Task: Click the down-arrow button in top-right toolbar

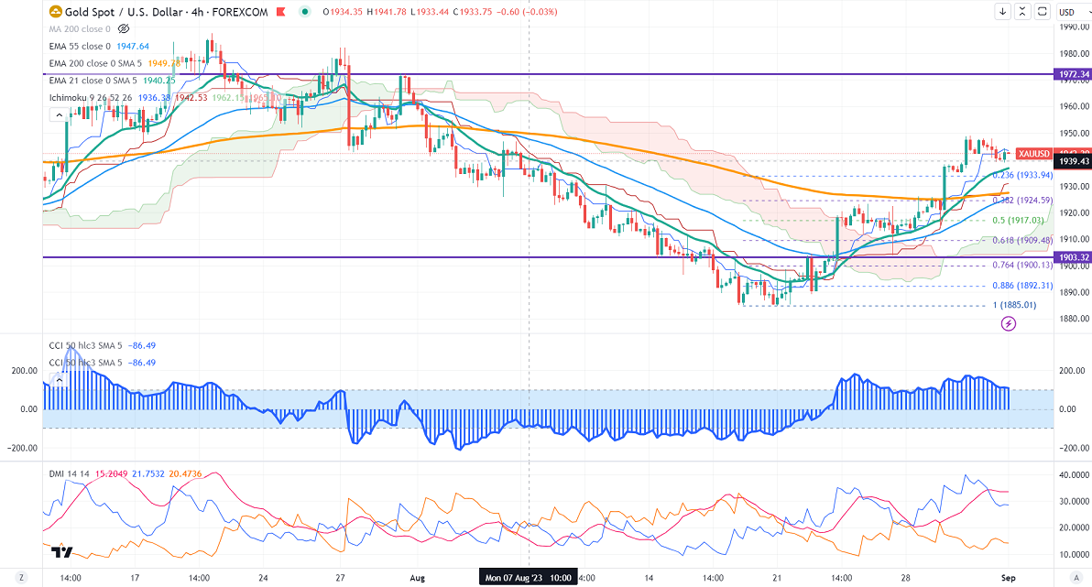Action: (1003, 11)
